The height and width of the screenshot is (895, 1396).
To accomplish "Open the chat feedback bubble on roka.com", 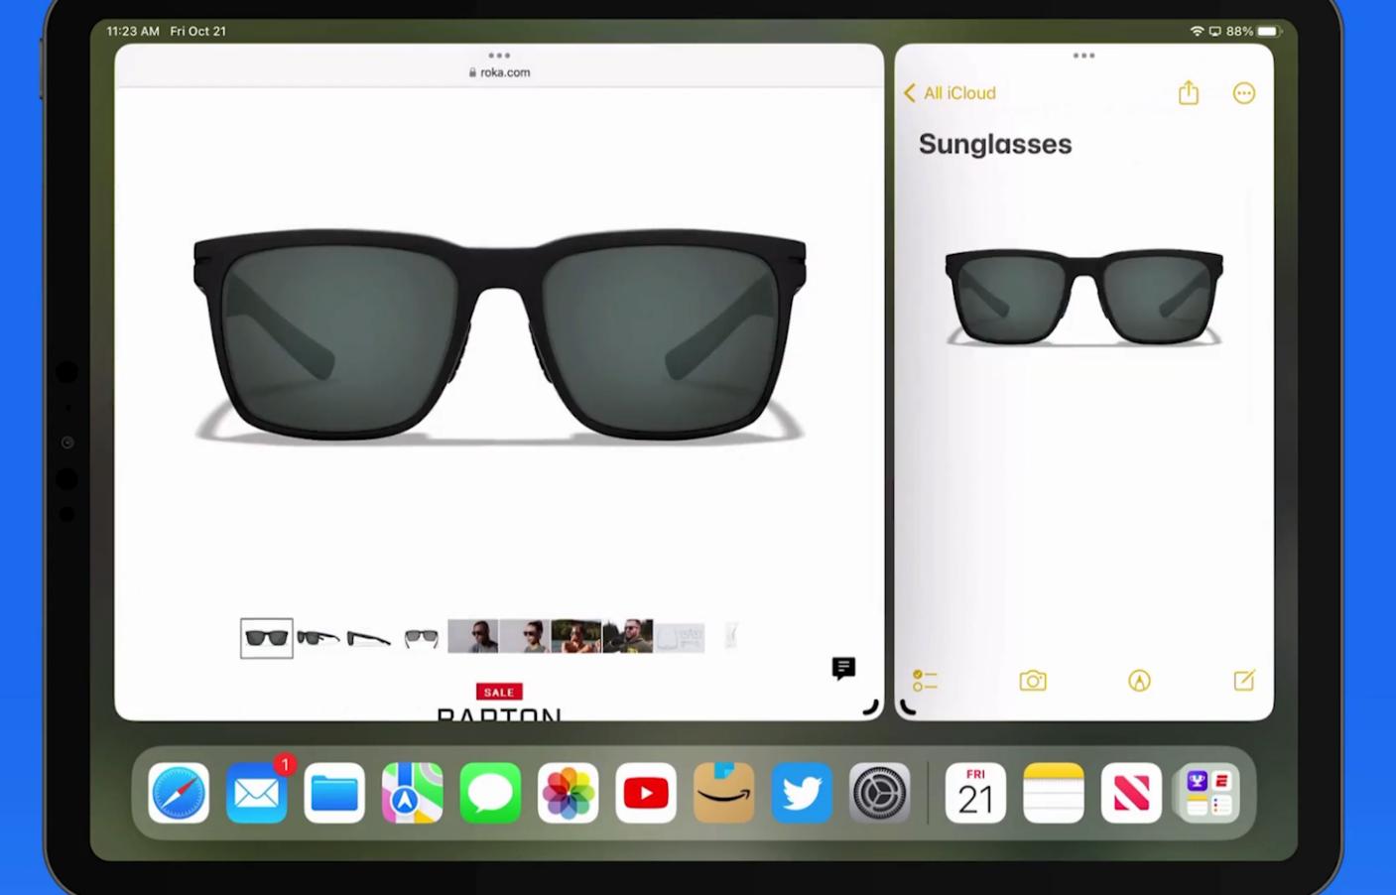I will [842, 669].
